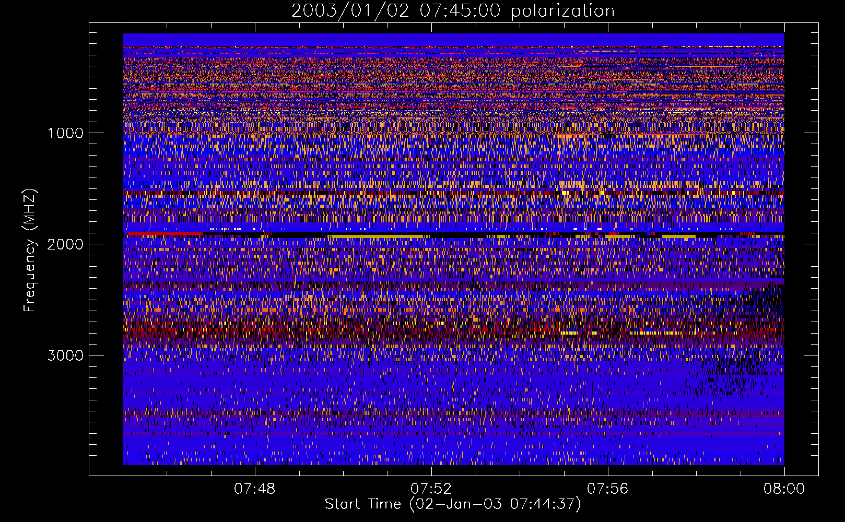Click the yellow streak just below 2000 MHz

tap(376, 237)
